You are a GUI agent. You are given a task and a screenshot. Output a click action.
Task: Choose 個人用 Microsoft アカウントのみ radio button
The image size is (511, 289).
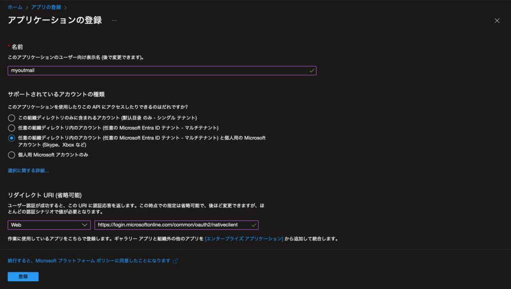(x=11, y=155)
